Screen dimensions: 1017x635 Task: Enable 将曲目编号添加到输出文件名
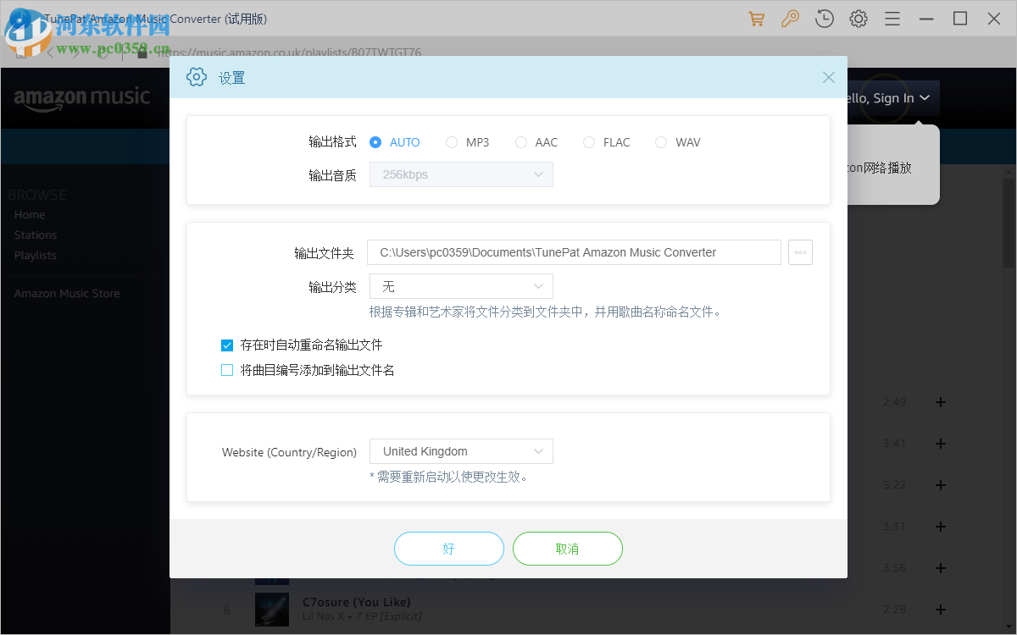coord(226,369)
